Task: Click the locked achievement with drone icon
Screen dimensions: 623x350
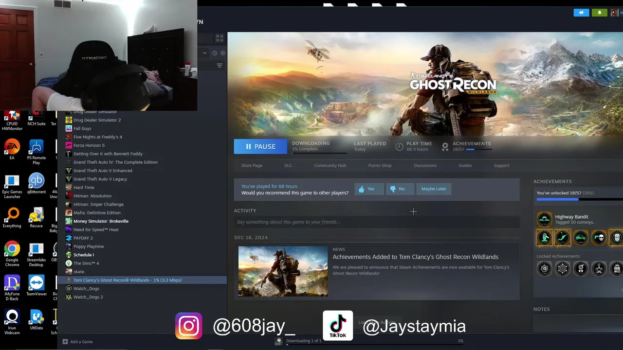Action: [599, 268]
